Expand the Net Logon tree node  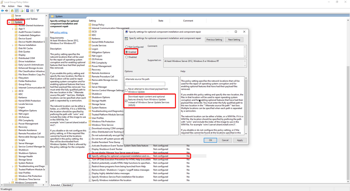click(x=13, y=114)
